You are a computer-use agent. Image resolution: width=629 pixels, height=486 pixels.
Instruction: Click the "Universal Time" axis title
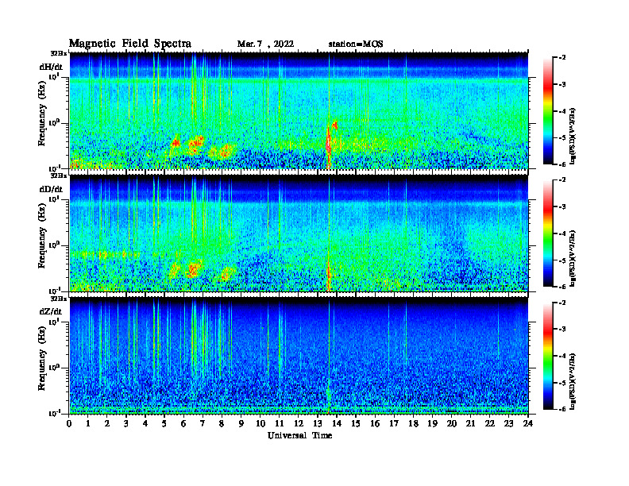tap(299, 435)
